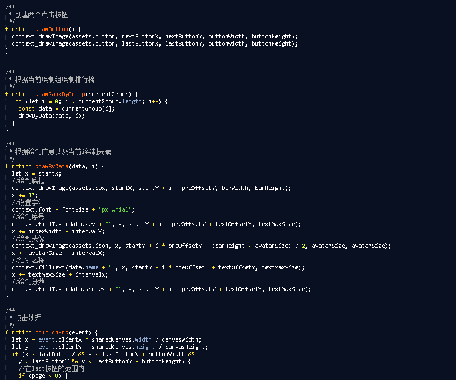456x380 pixels.
Task: Click the function name drawButton
Action: tap(52, 29)
